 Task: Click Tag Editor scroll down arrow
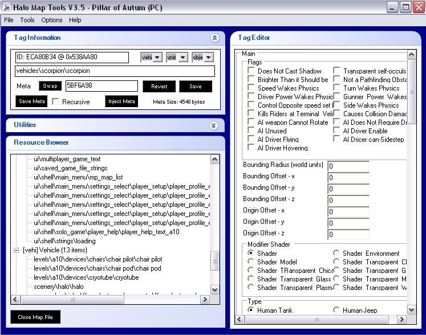pos(411,310)
